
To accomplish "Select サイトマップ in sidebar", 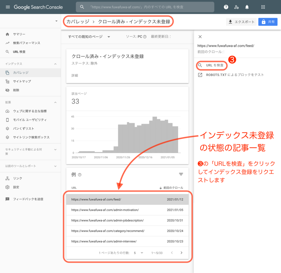I will [x=30, y=81].
